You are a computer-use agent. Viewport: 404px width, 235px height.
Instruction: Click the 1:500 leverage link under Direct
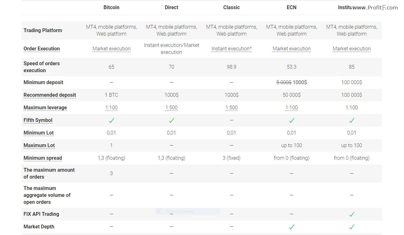point(171,107)
